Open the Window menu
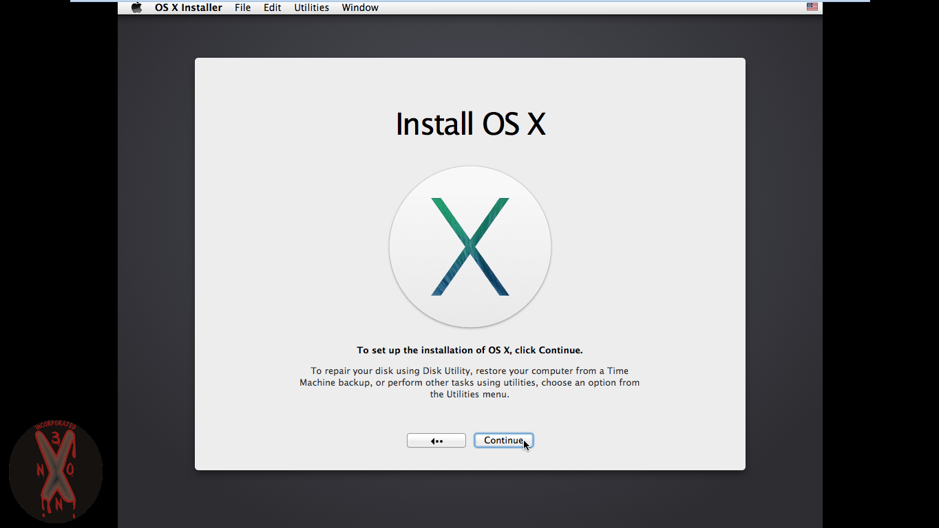 pyautogui.click(x=360, y=8)
